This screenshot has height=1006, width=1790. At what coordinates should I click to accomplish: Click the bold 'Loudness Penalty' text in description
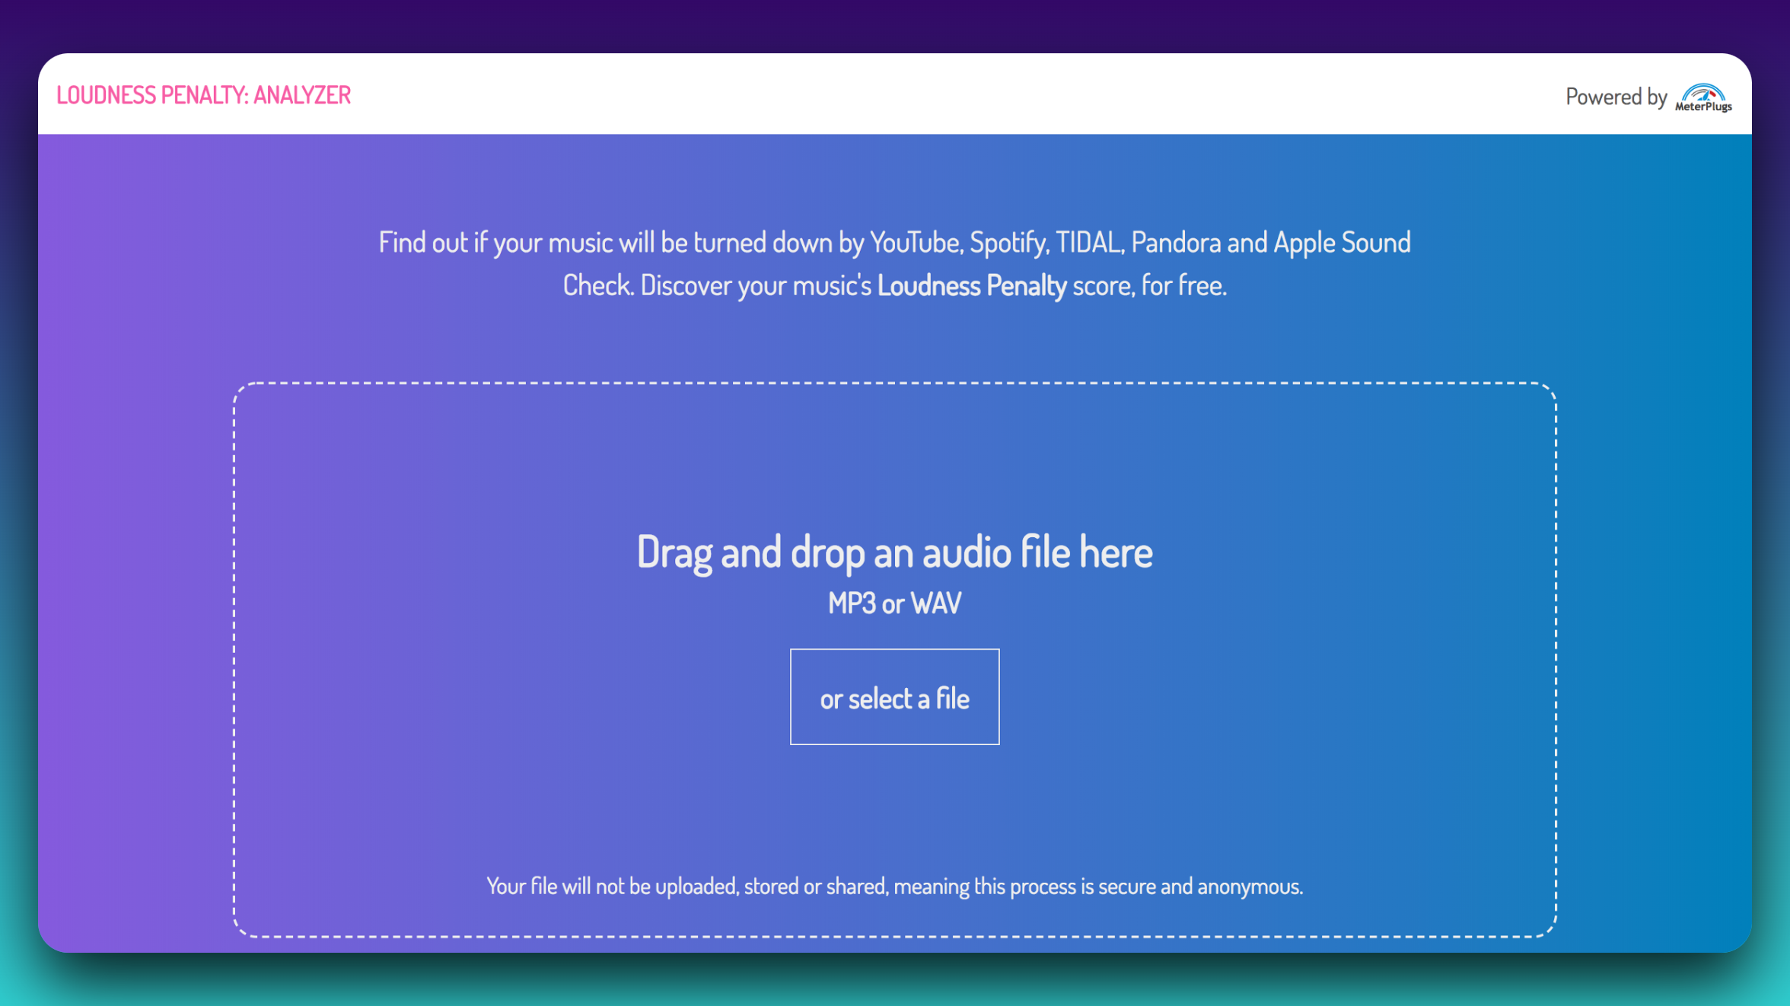pos(972,285)
